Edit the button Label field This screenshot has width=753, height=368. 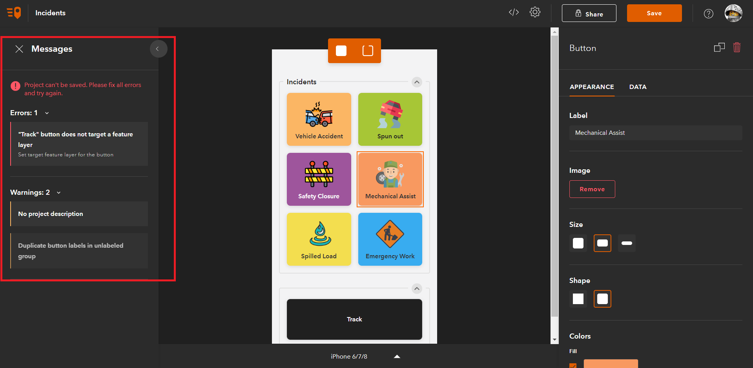pyautogui.click(x=655, y=132)
